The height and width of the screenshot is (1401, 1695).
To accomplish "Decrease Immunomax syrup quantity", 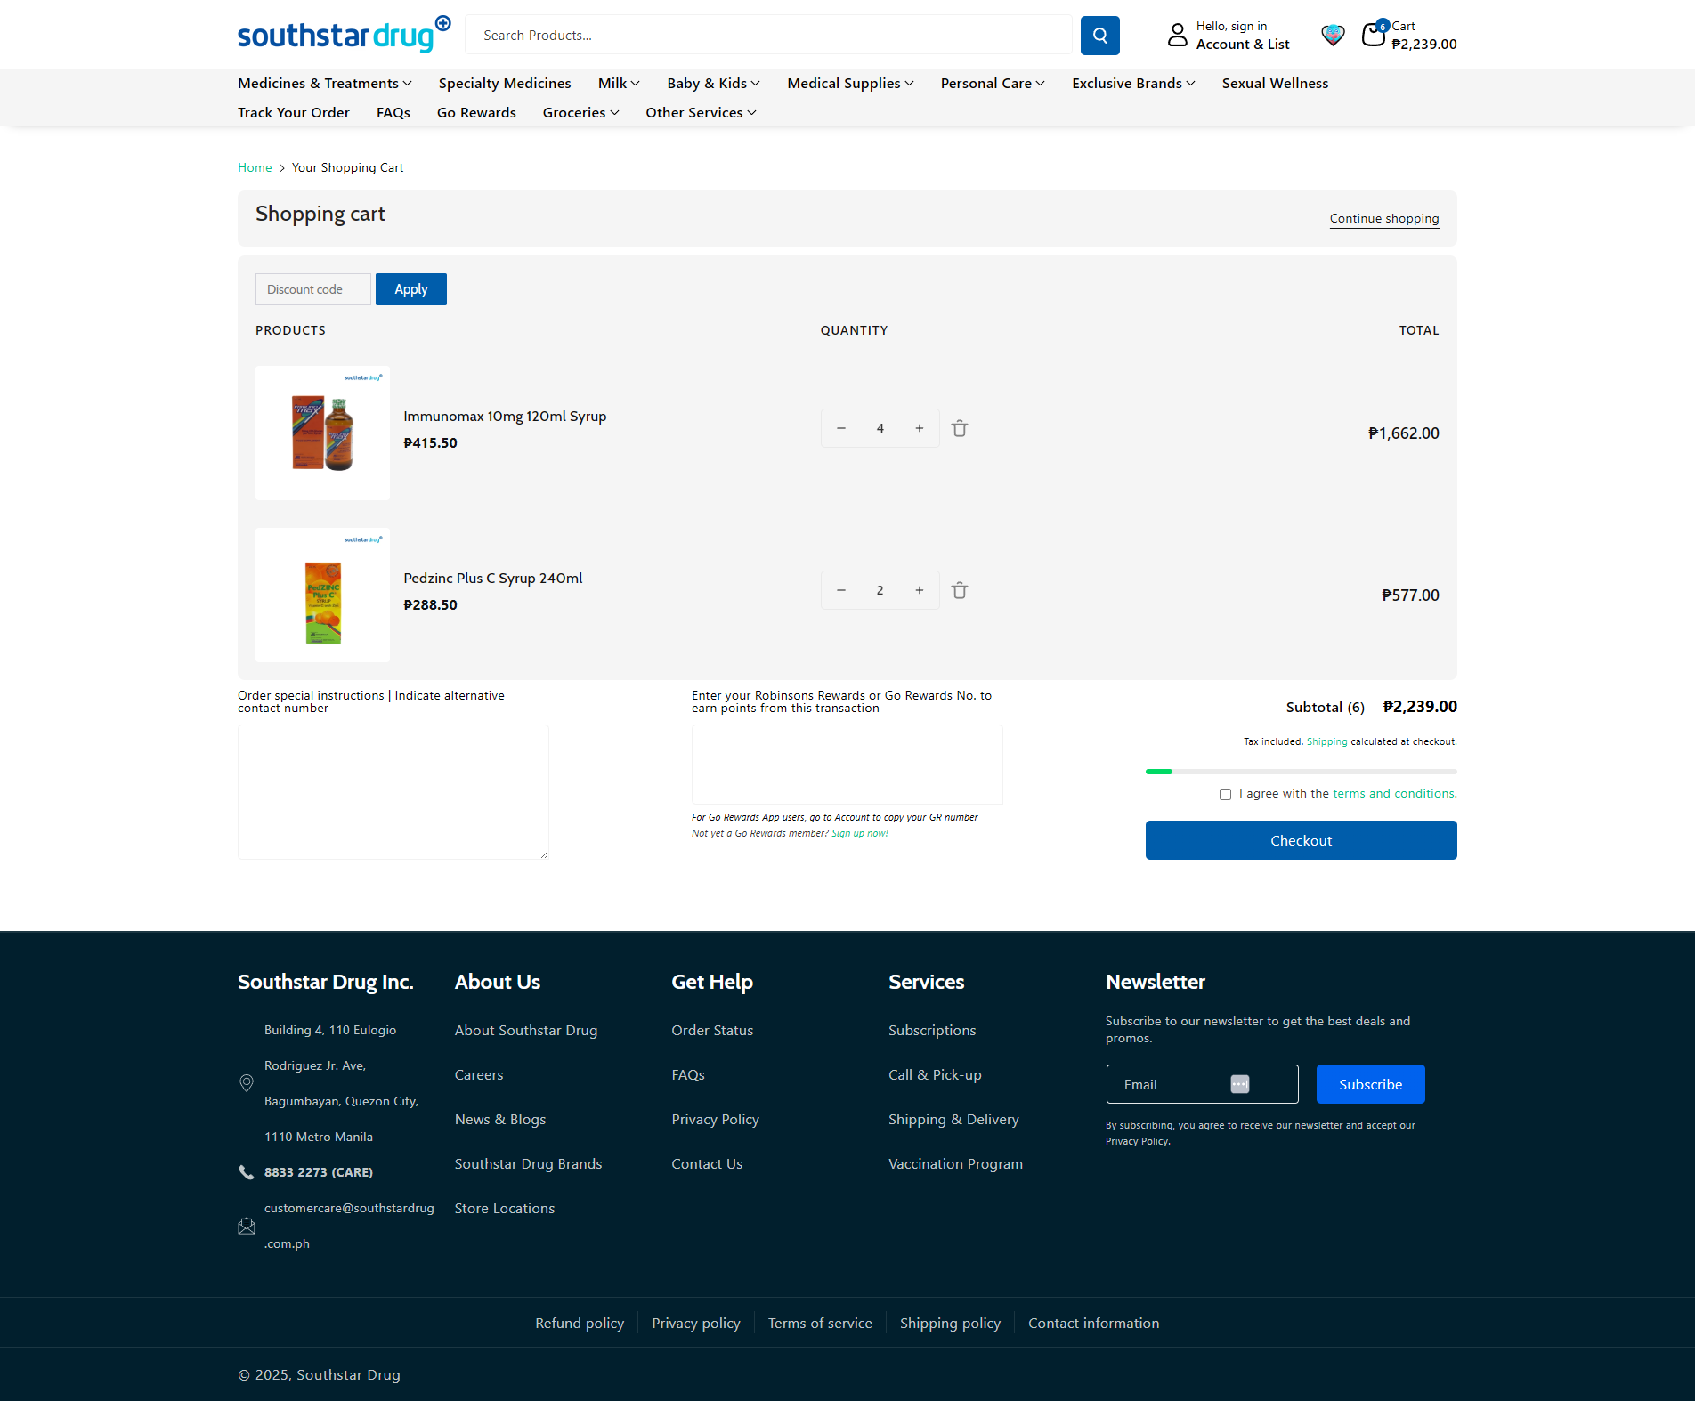I will click(841, 428).
